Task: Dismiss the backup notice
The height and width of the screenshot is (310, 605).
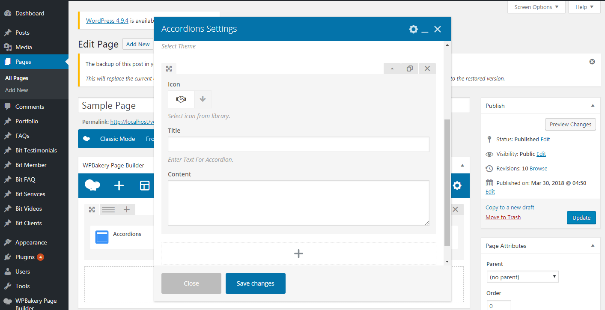Action: click(592, 62)
